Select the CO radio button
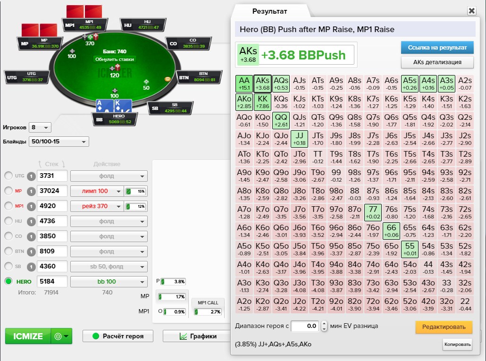This screenshot has height=361, width=486. click(8, 236)
